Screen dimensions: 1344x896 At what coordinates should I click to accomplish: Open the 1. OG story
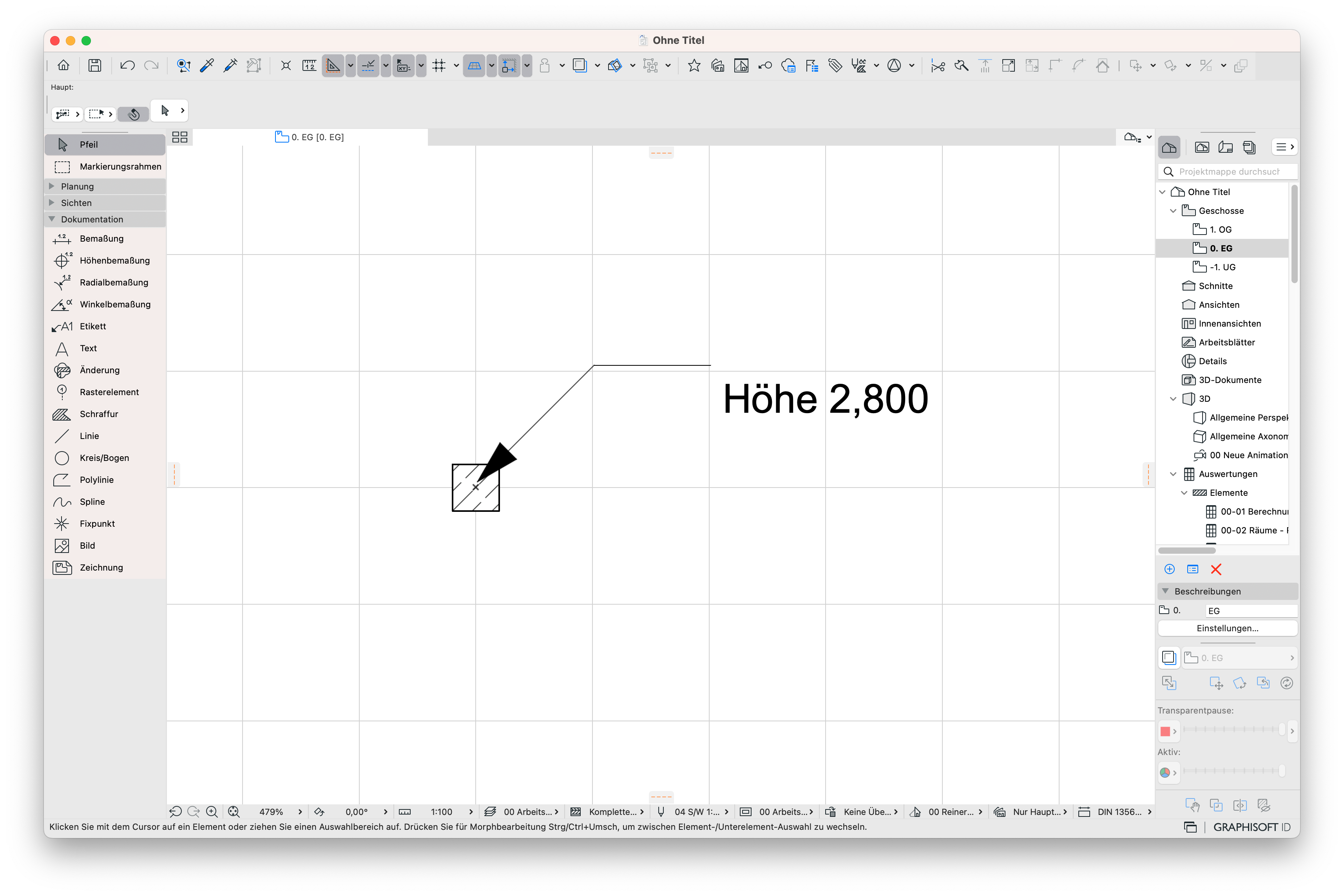pyautogui.click(x=1221, y=230)
